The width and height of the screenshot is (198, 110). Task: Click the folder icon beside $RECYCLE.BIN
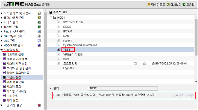click(x=59, y=22)
